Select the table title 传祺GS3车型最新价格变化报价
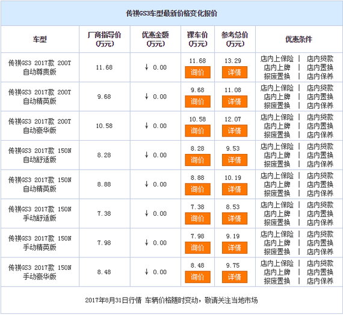 click(x=171, y=14)
